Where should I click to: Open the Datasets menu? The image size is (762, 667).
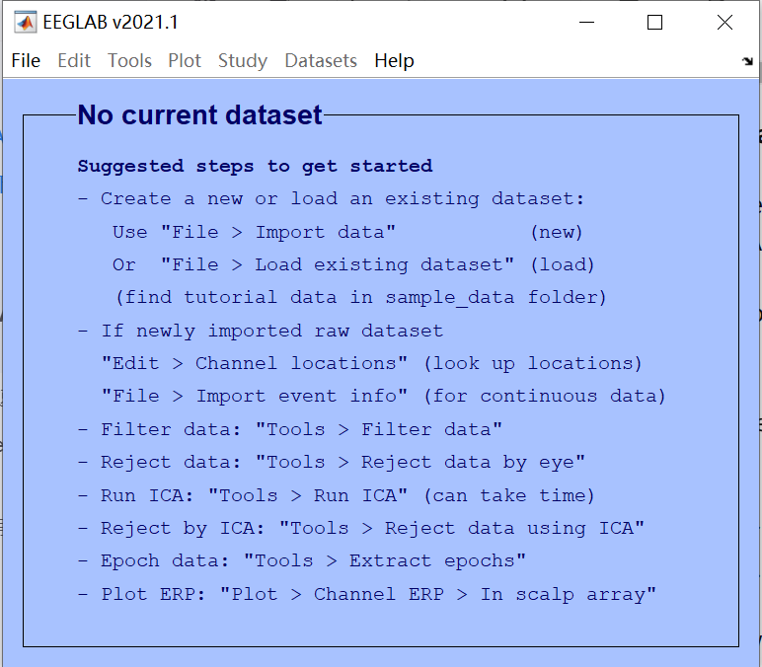[x=321, y=61]
